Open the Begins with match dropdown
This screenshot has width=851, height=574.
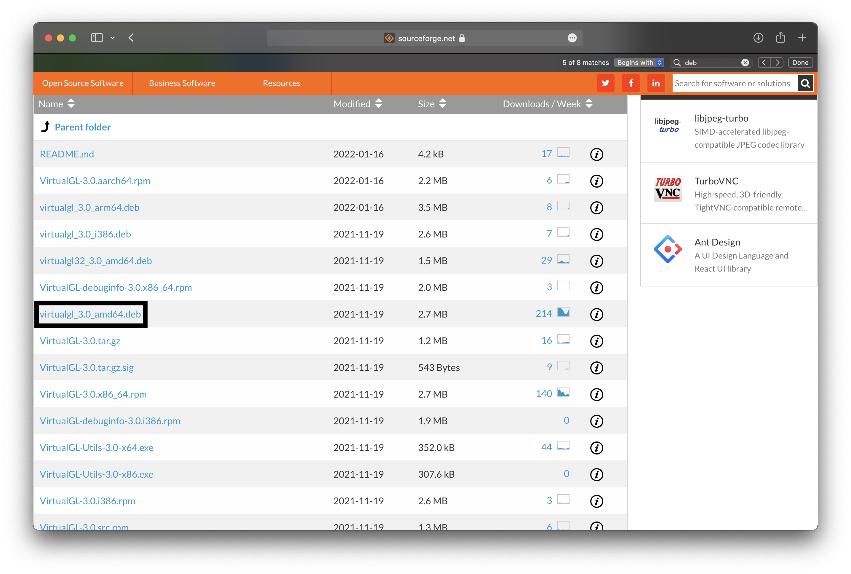639,63
